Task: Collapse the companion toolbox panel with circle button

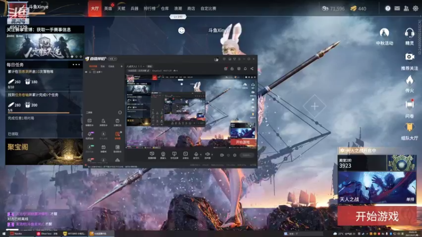Action: coord(120,113)
